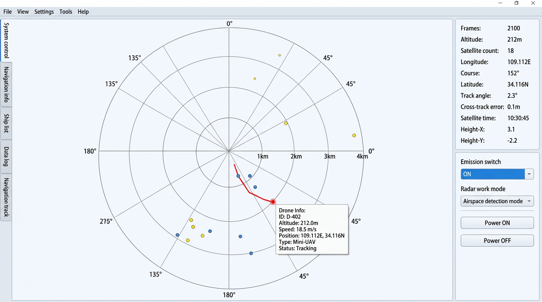
Task: Switch to the Navigation info tab
Action: 6,85
